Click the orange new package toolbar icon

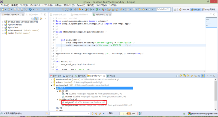pyautogui.click(x=80, y=10)
